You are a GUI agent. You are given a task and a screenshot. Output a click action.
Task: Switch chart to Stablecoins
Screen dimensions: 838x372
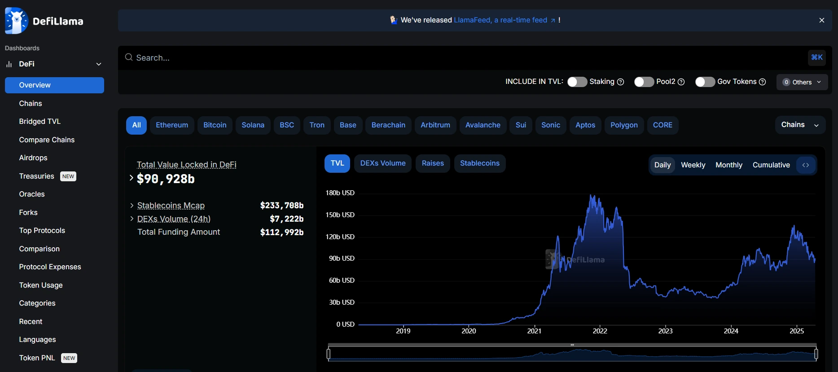pyautogui.click(x=480, y=163)
